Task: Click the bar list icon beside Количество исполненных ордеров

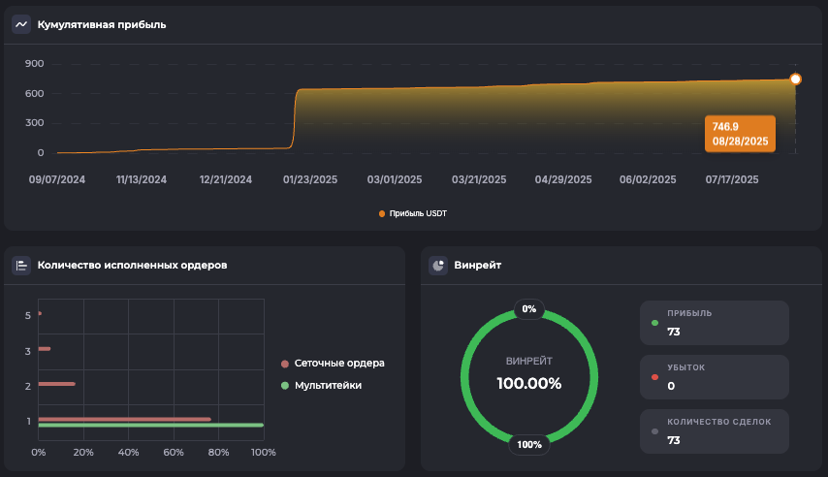Action: click(x=21, y=265)
